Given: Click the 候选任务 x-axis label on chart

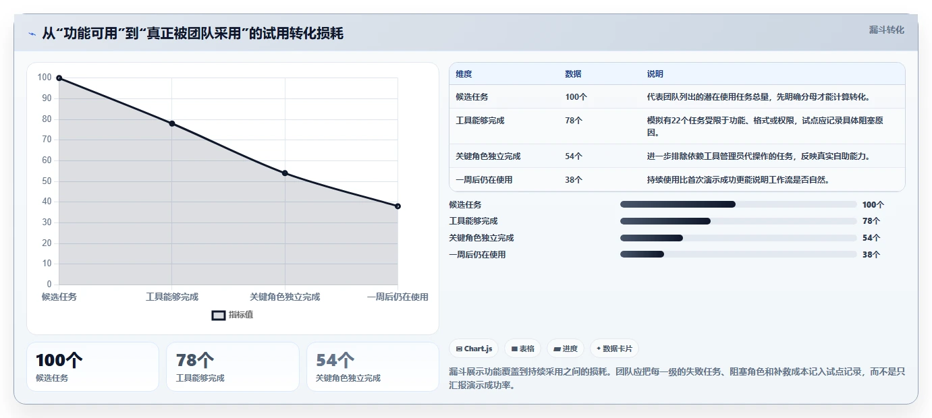Looking at the screenshot, I should tap(59, 297).
